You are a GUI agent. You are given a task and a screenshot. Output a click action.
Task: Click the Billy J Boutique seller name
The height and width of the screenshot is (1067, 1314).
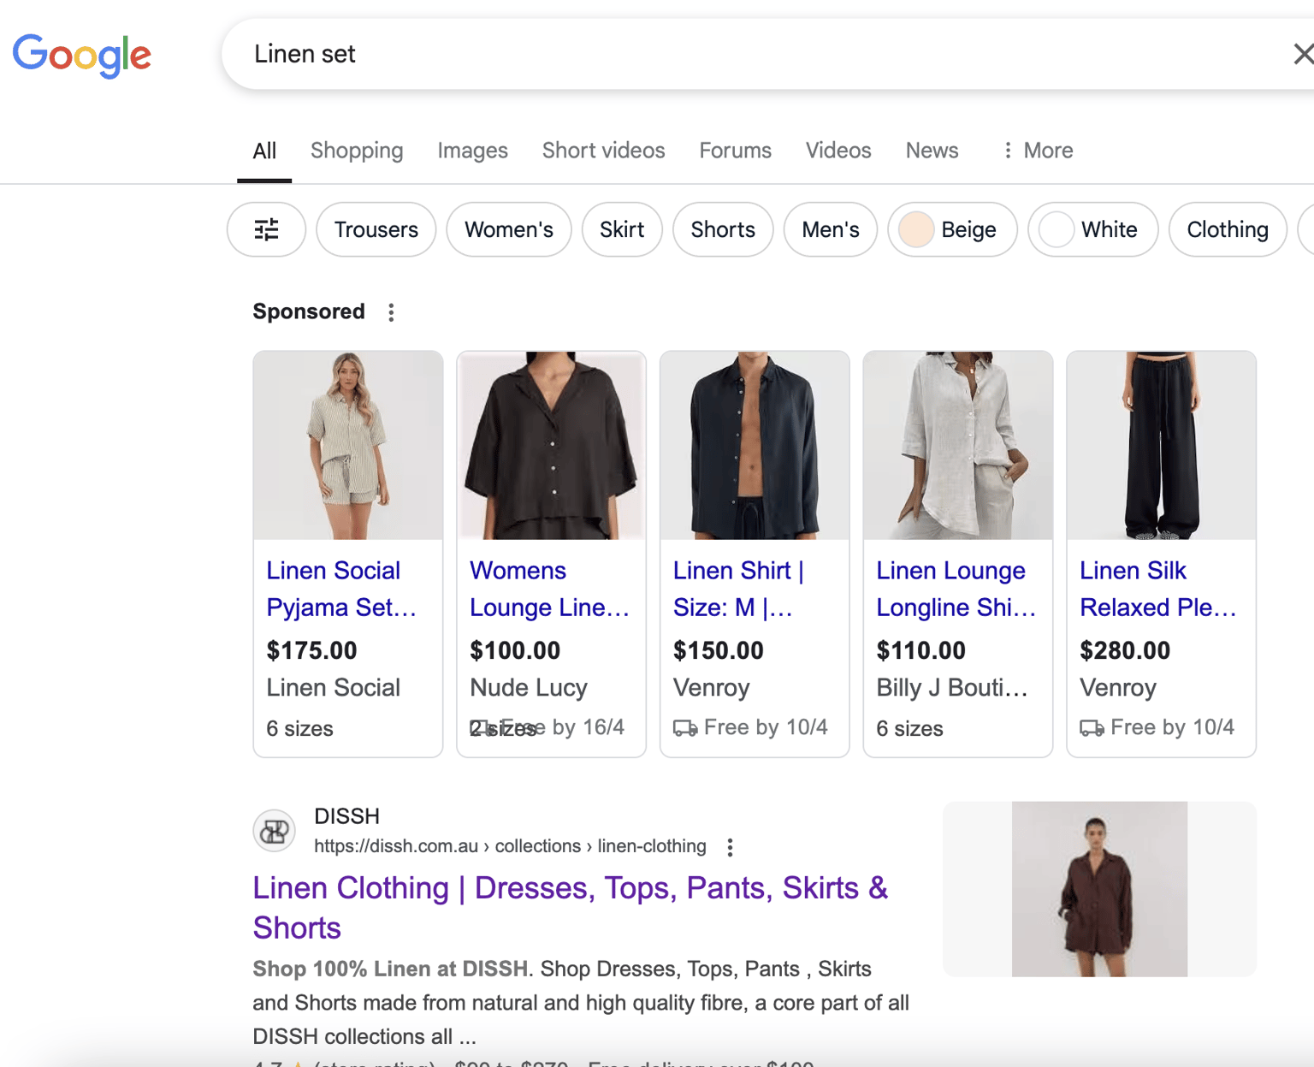pos(952,688)
